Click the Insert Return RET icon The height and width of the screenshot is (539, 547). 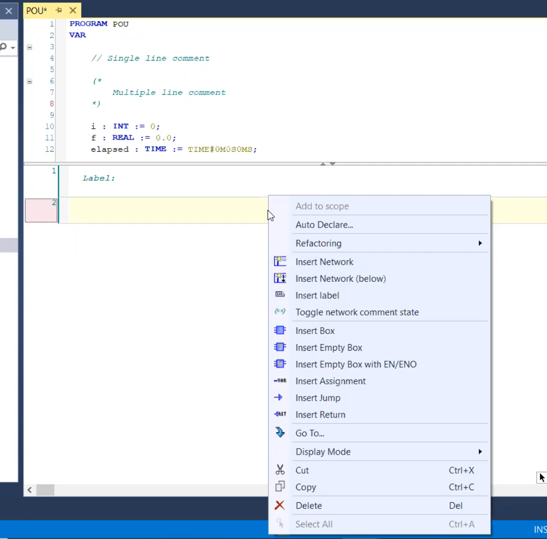[280, 414]
